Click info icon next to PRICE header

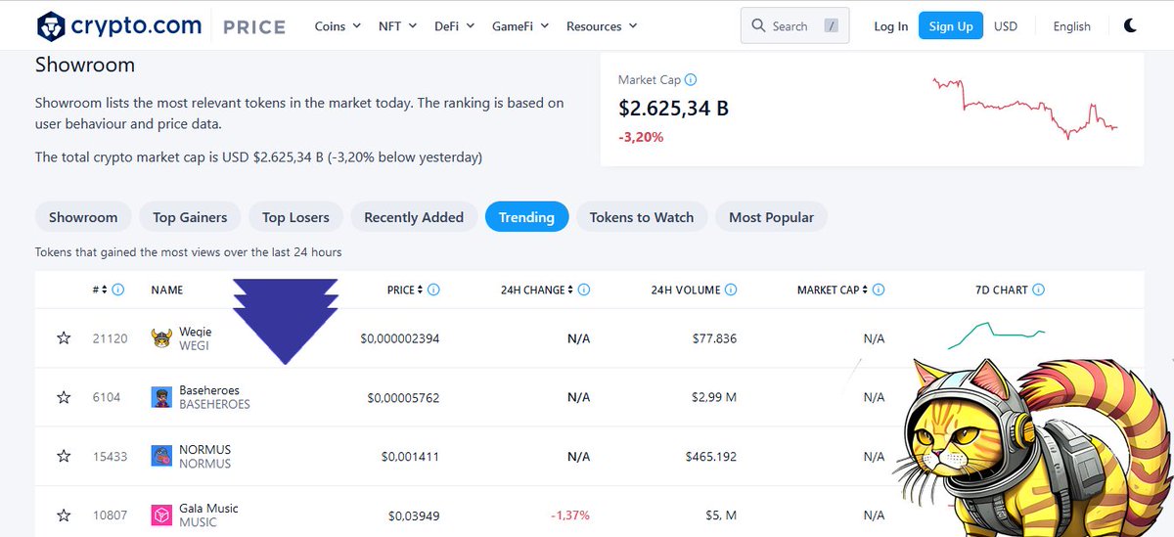[x=433, y=290]
